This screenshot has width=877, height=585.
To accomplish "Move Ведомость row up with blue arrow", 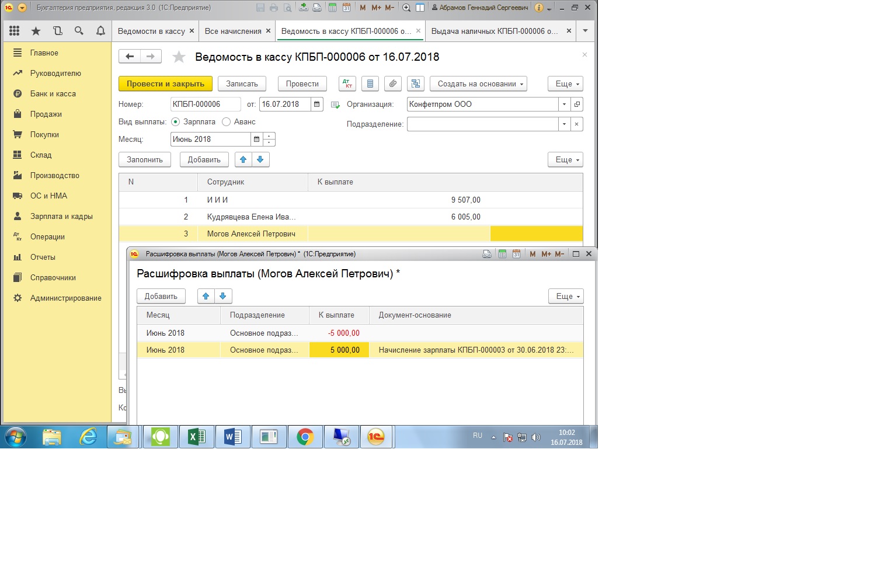I will (243, 159).
